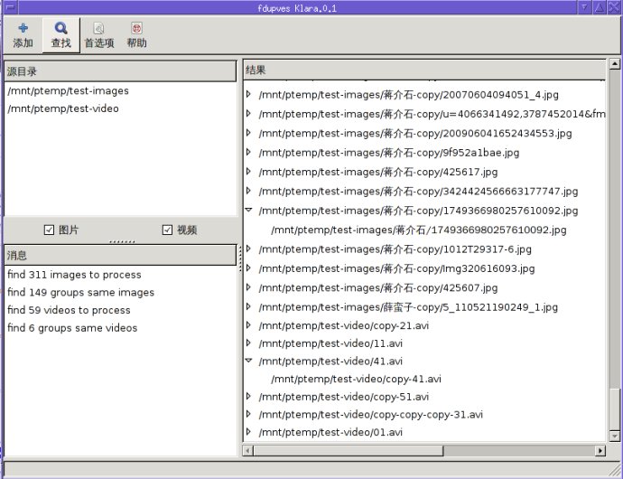Select the child item copy-41.avi
This screenshot has height=479, width=623.
tap(356, 379)
